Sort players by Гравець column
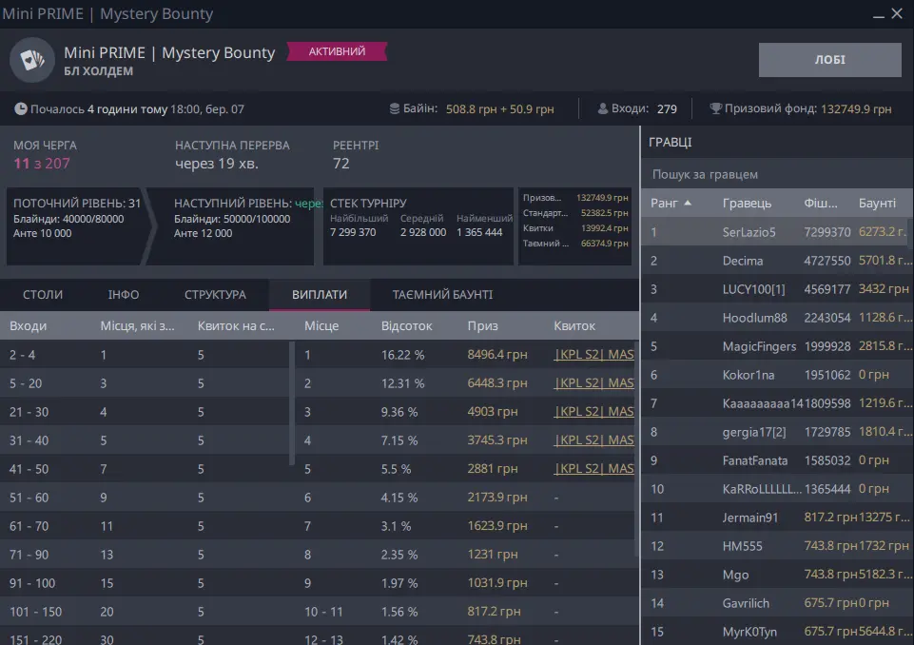914x645 pixels. 747,204
